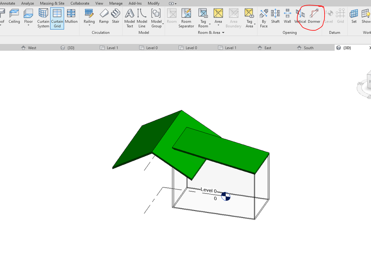Select the By Face opening tool
Image resolution: width=371 pixels, height=268 pixels.
(x=264, y=19)
